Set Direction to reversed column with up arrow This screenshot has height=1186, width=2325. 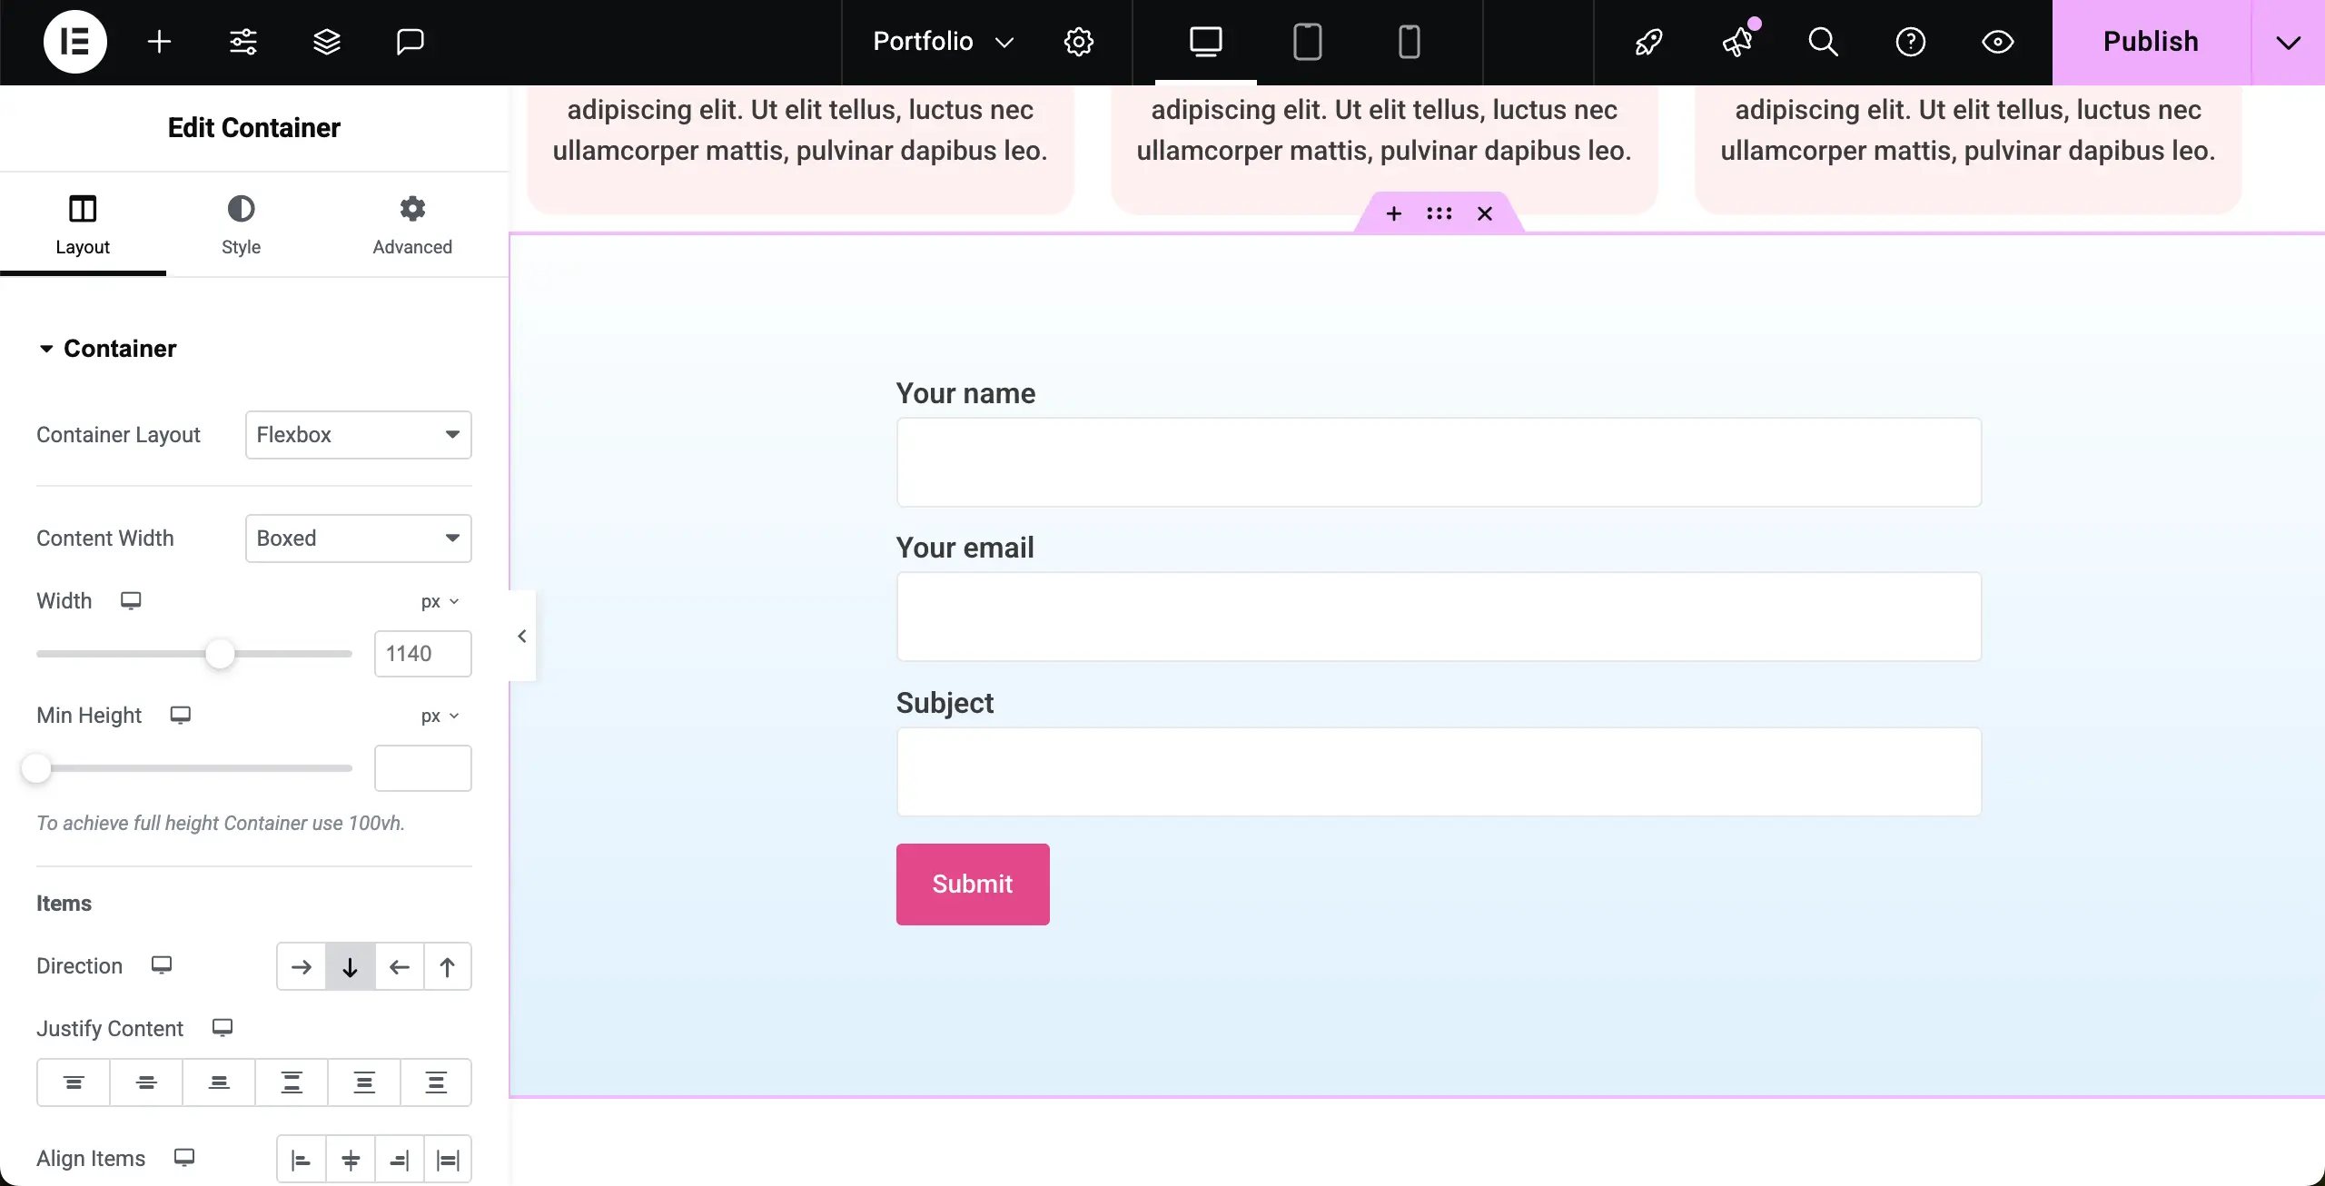tap(447, 966)
